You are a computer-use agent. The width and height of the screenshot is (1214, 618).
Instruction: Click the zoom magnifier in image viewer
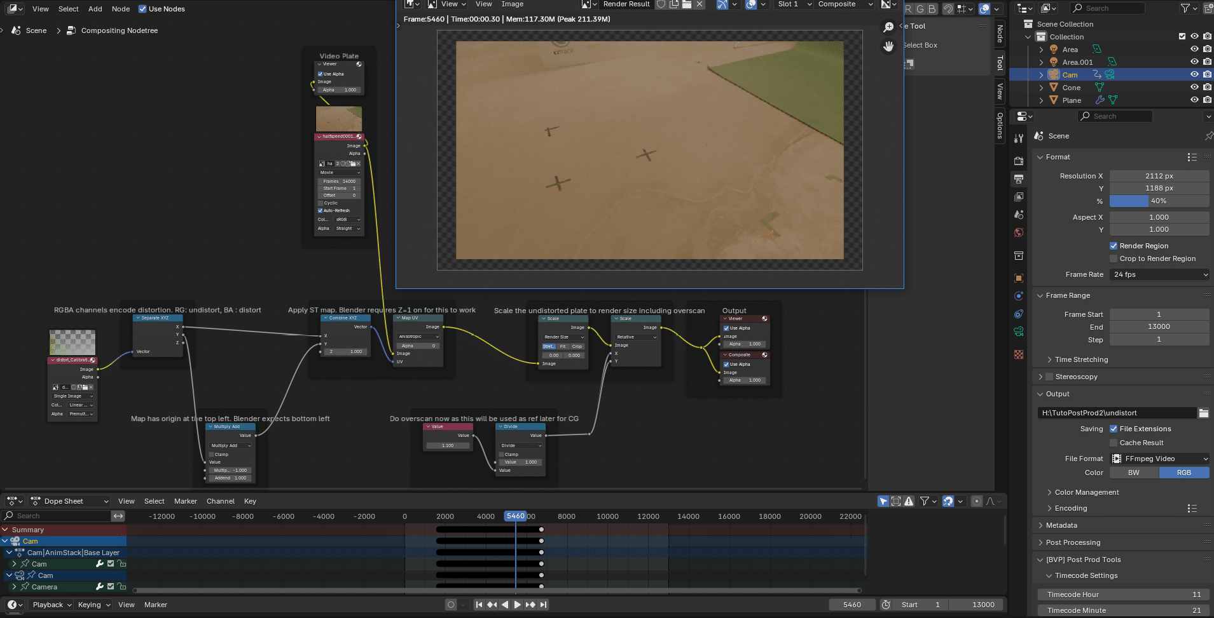888,27
